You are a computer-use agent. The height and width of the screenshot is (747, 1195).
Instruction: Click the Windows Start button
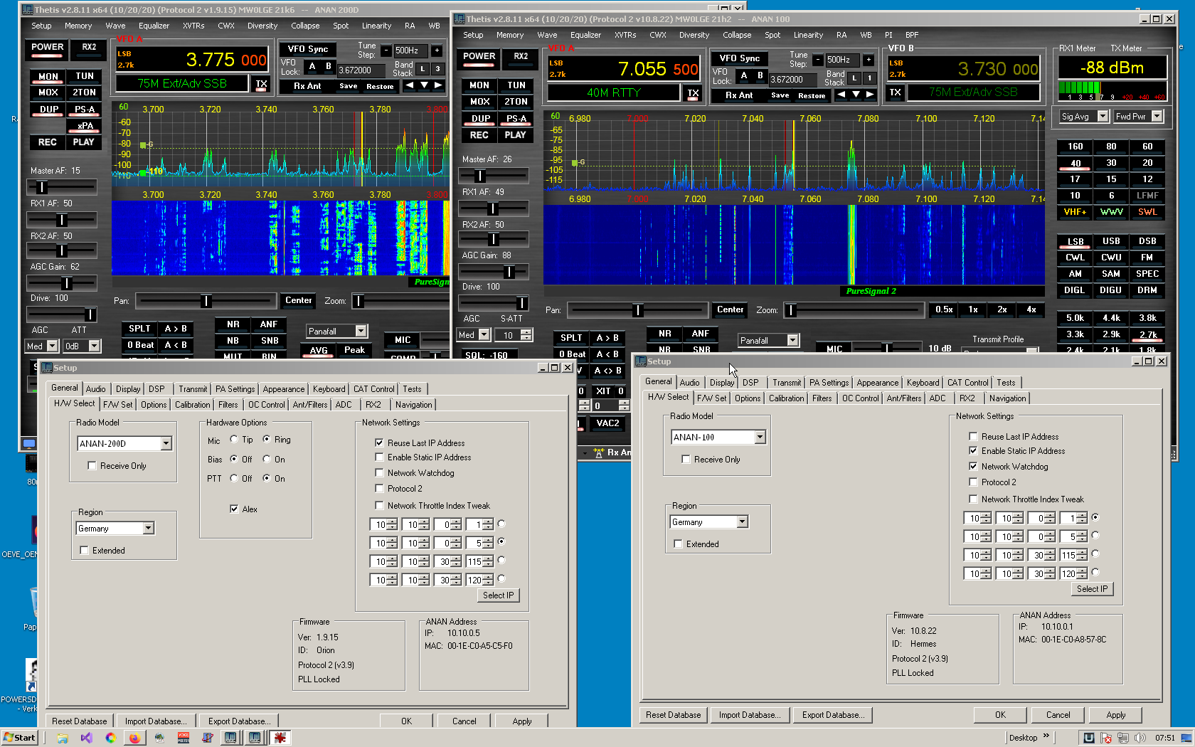pyautogui.click(x=19, y=738)
